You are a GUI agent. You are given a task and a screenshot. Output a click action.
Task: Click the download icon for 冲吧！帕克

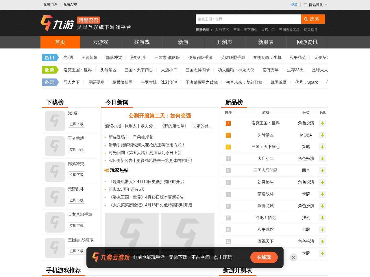click(x=322, y=218)
